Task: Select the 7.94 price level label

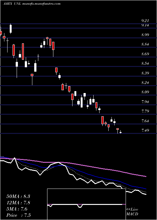Action: coord(145,102)
